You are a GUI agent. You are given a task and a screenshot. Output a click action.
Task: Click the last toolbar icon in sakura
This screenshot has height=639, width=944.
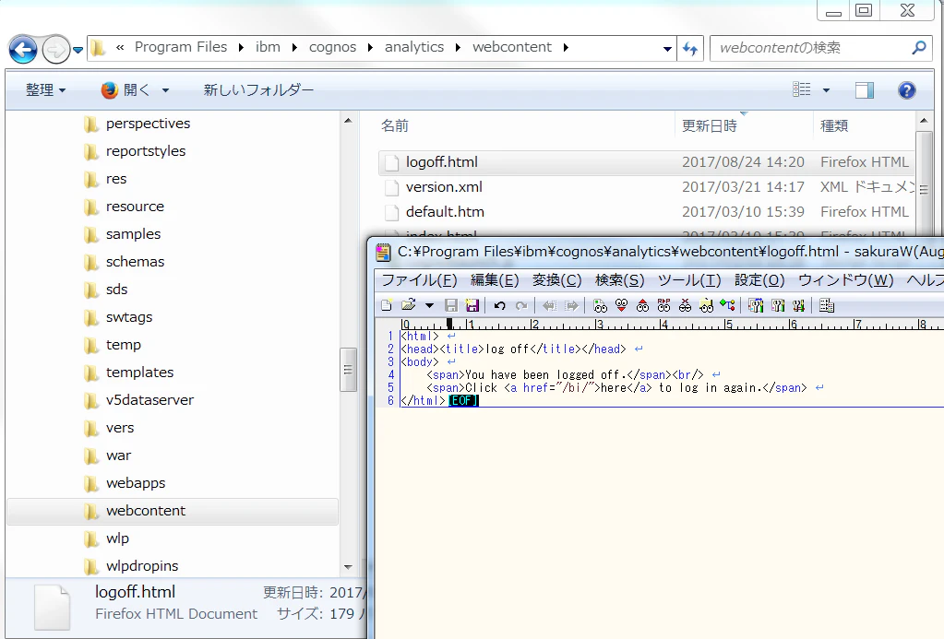coord(827,305)
